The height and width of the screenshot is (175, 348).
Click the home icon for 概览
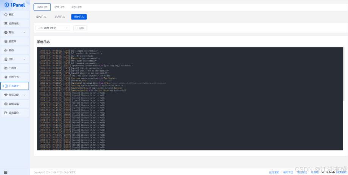6,15
